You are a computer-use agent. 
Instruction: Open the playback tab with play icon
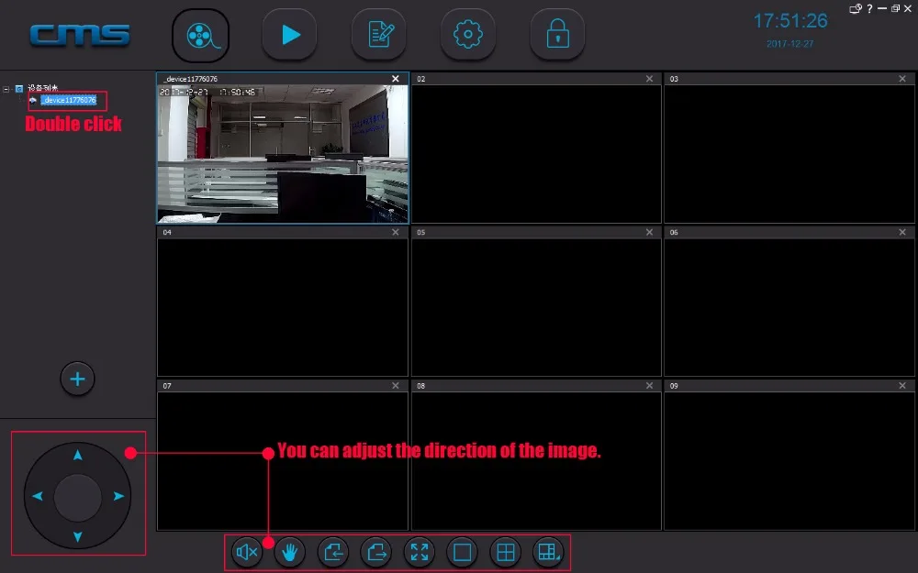tap(290, 35)
